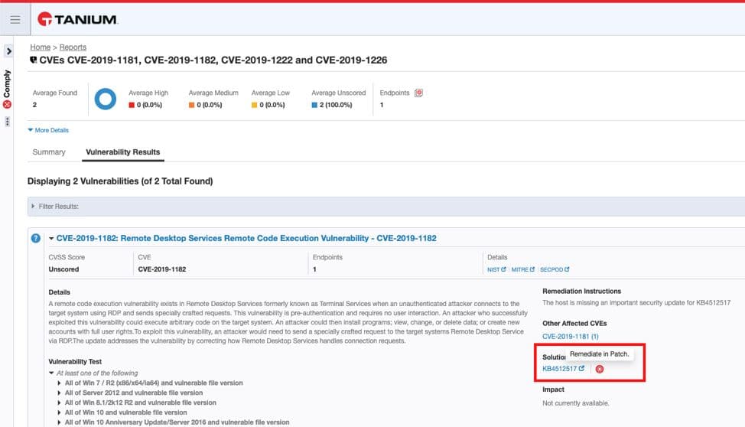Screen dimensions: 745x427
Task: Click 'Not currently available.' impact text
Action: [575, 403]
